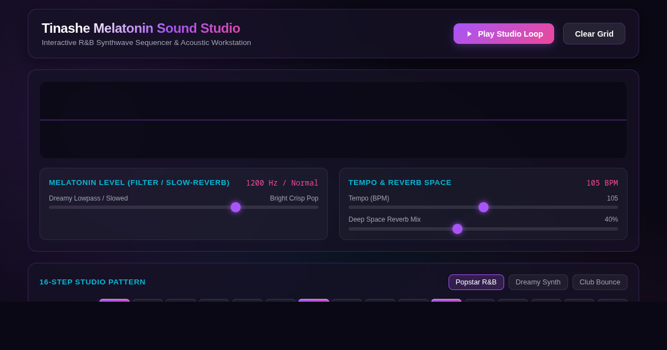Click the Tempo & Reverb Space heading
The width and height of the screenshot is (667, 350).
click(x=400, y=183)
